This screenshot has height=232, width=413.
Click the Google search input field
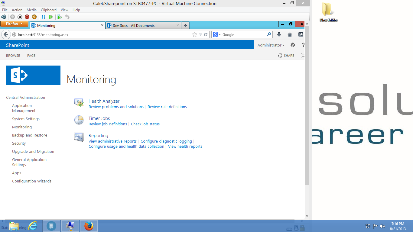click(x=244, y=35)
